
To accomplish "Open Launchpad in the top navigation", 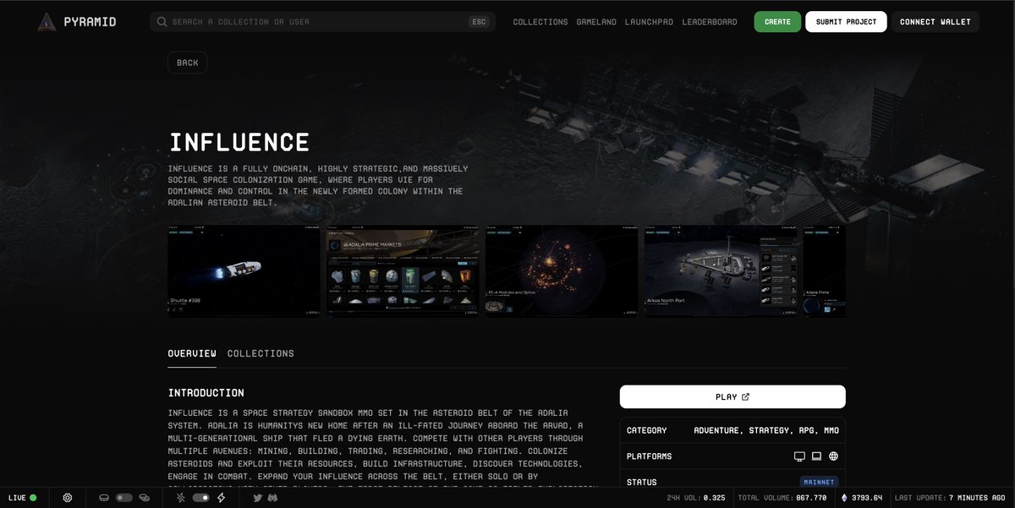I will (x=649, y=22).
